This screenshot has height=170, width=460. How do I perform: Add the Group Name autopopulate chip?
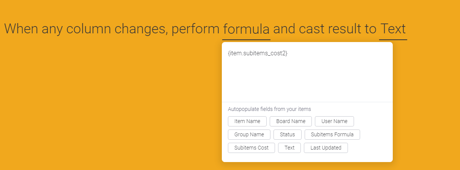point(249,134)
